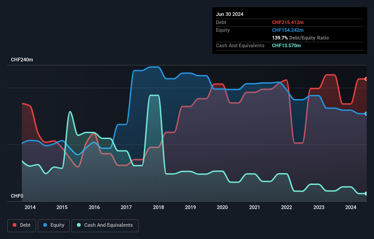Image resolution: width=374 pixels, height=239 pixels.
Task: Click the CHF13.570m cash value
Action: click(286, 45)
